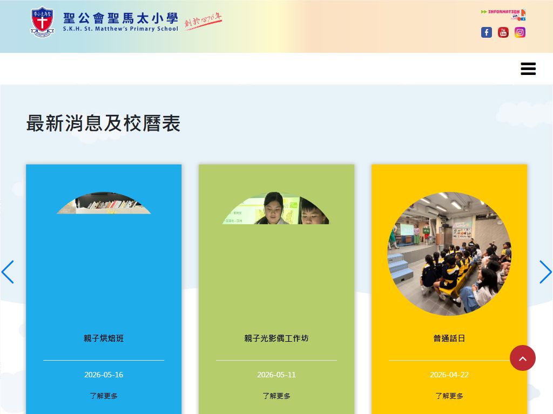The width and height of the screenshot is (553, 414).
Task: Click 了解更多 under 普通話日
Action: 449,396
